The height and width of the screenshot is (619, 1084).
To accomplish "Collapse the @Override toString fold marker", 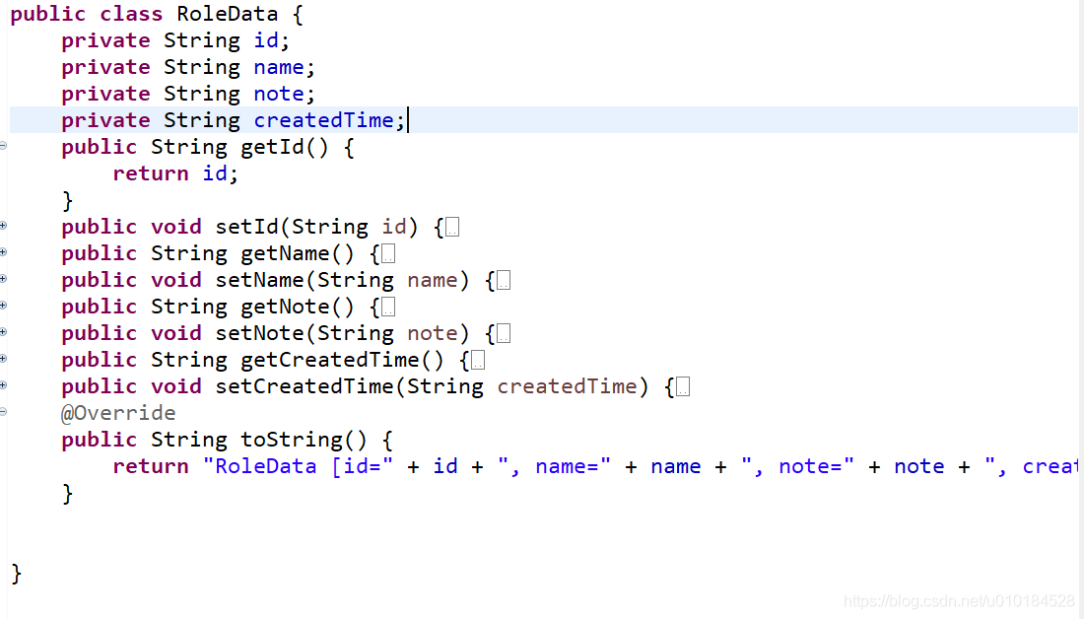I will point(3,412).
